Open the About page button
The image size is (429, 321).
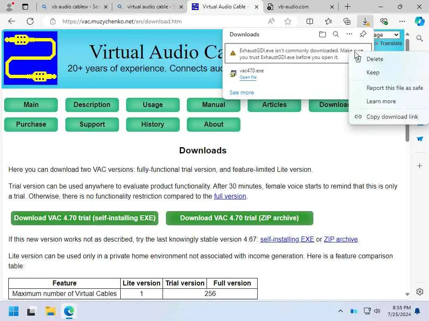(x=213, y=124)
